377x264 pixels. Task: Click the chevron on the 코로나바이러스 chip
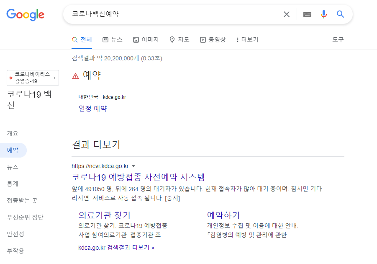pyautogui.click(x=54, y=78)
